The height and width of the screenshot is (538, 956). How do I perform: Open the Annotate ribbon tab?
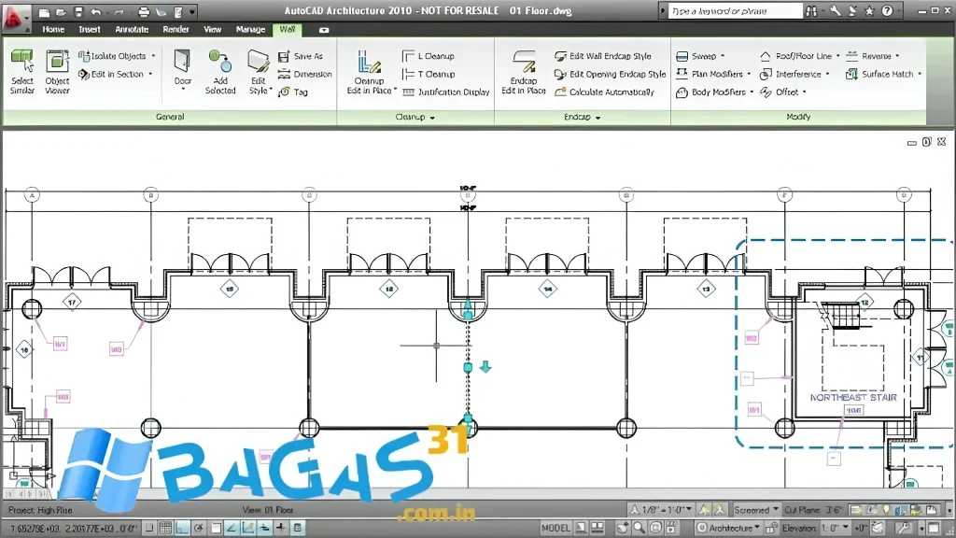[132, 29]
